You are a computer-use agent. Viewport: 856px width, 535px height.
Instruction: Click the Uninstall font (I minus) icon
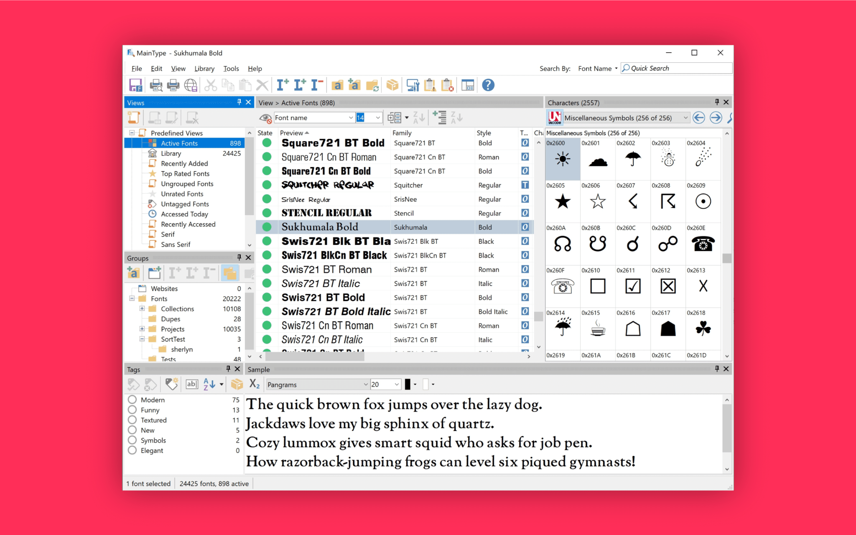(317, 85)
